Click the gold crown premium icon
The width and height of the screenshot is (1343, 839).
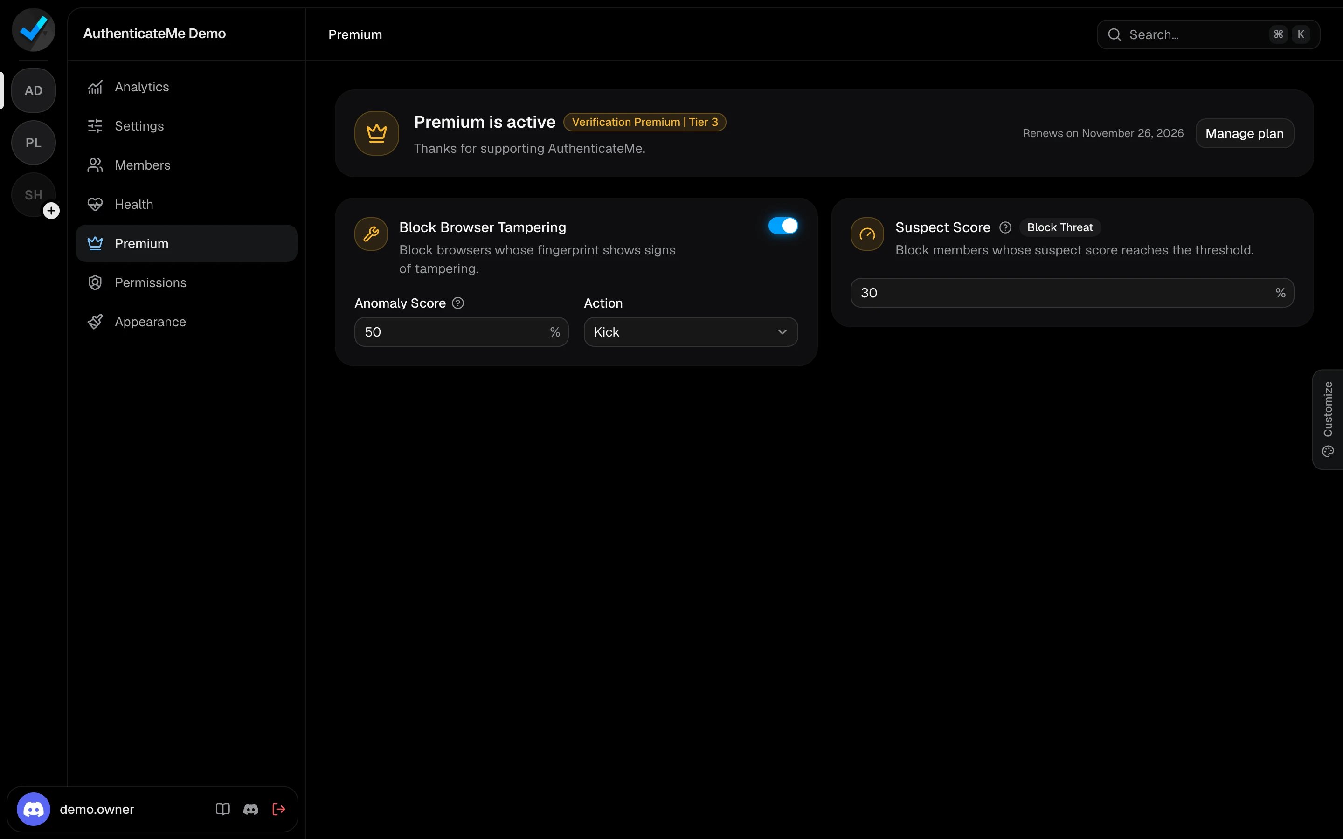tap(377, 133)
